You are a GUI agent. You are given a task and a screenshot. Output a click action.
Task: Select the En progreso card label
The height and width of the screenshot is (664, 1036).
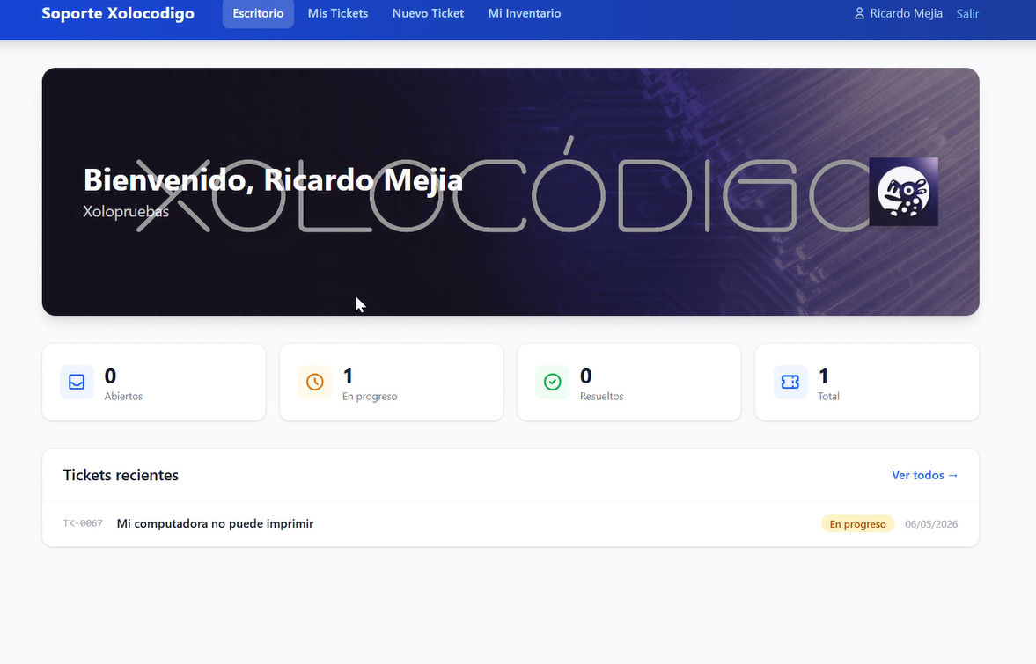[370, 396]
